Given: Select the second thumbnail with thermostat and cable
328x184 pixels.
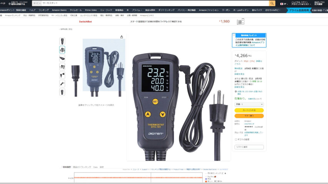Looking at the screenshot, I should (62, 49).
